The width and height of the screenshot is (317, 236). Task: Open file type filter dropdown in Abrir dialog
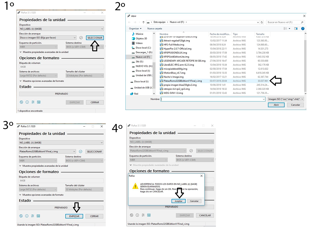tap(286, 99)
